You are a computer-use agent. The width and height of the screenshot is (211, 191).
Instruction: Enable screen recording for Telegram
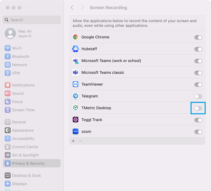(x=198, y=97)
